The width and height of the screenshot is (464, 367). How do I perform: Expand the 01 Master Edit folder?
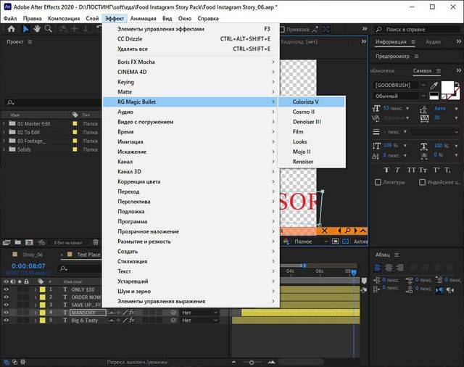point(5,124)
